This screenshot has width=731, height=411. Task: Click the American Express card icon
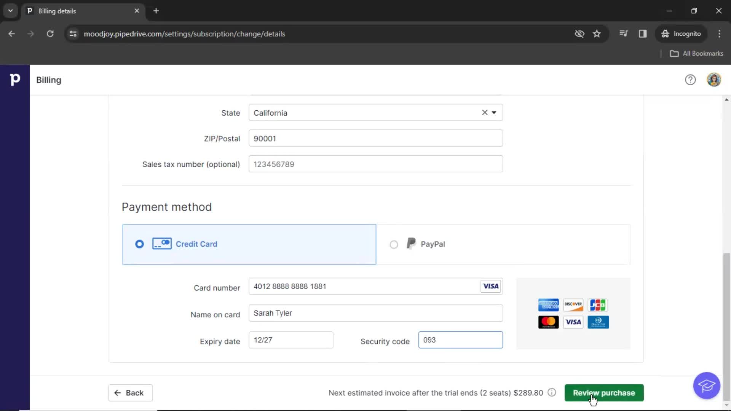[x=548, y=304]
